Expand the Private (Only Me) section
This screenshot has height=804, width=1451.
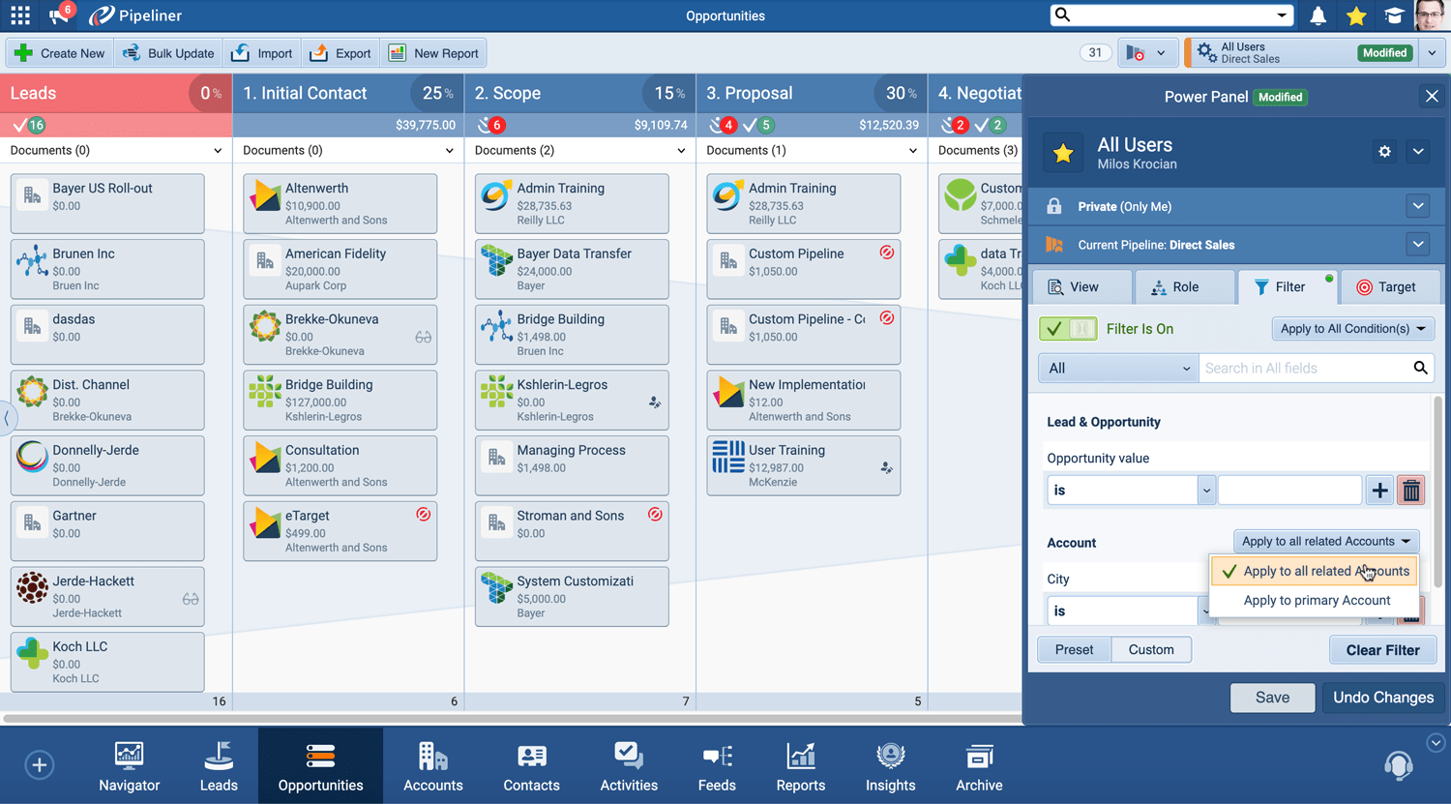coord(1417,206)
